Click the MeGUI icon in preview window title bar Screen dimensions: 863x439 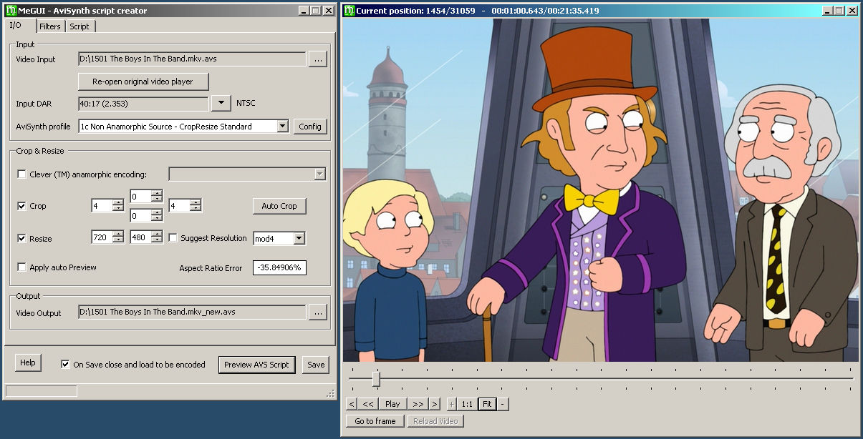pyautogui.click(x=349, y=11)
